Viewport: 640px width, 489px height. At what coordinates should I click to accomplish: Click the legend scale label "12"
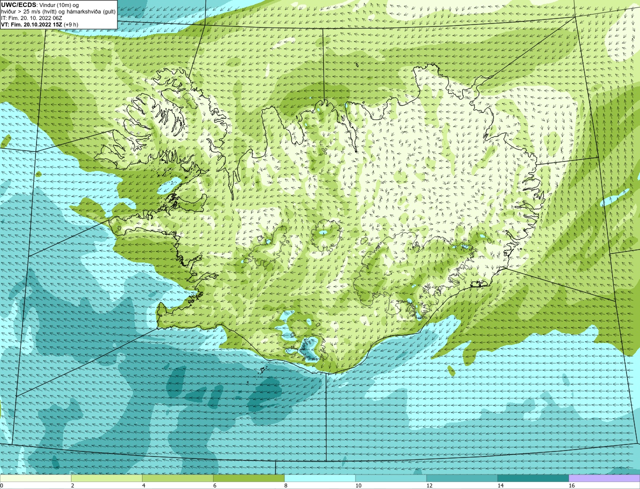click(x=429, y=485)
